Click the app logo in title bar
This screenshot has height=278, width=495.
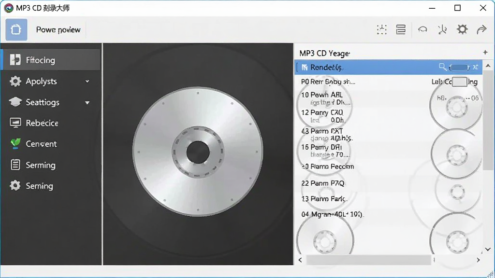click(9, 8)
